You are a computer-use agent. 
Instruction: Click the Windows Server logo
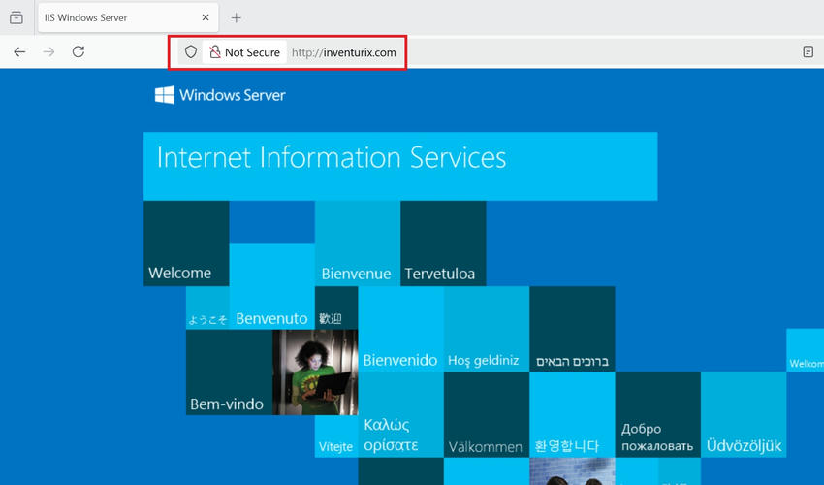(x=220, y=95)
